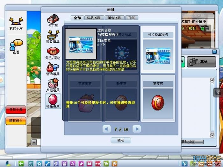Click the pink bird icon in bottom bar

pos(81,164)
